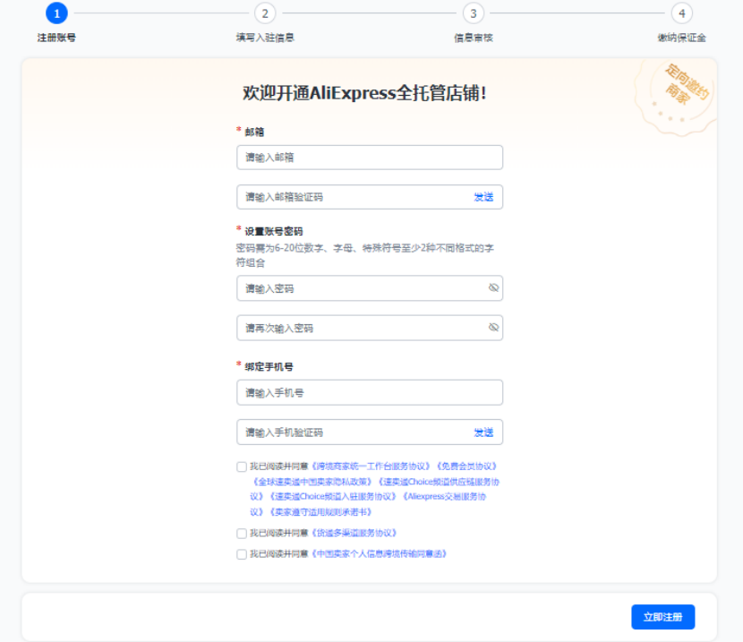Screen dimensions: 743x642
Task: Click the 立即注册 register button
Action: click(663, 616)
